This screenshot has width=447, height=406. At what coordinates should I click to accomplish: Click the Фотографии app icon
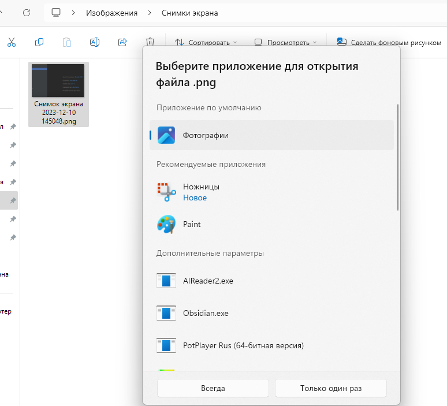pyautogui.click(x=166, y=135)
